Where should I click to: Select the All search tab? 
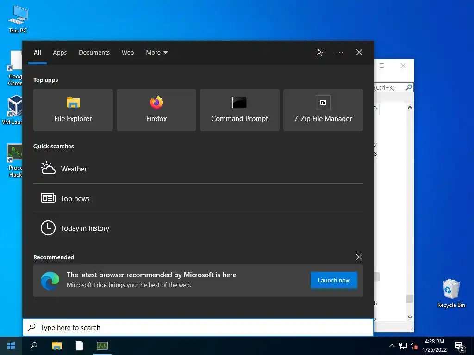(37, 53)
